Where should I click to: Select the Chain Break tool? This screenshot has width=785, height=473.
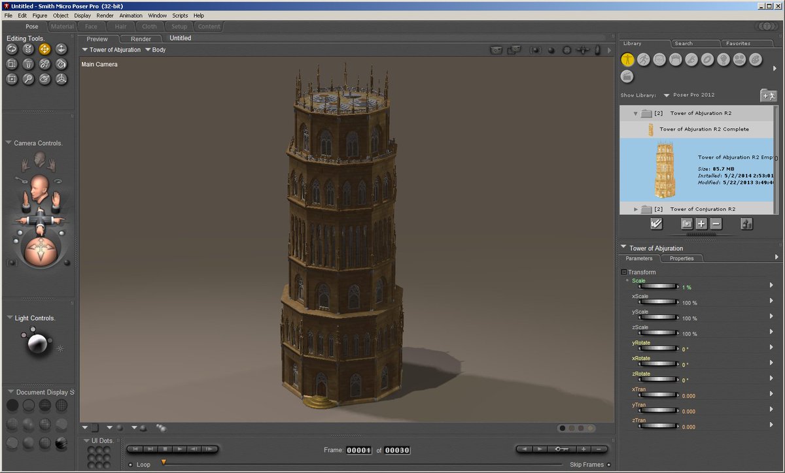click(x=45, y=64)
